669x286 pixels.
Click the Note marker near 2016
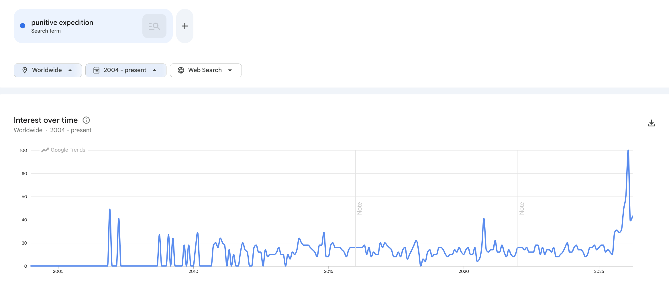pos(360,208)
